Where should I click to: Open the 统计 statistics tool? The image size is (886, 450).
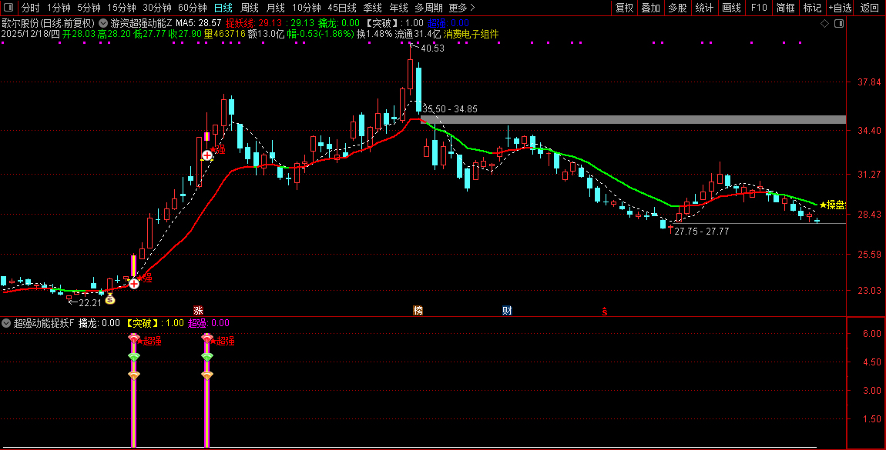(x=704, y=8)
